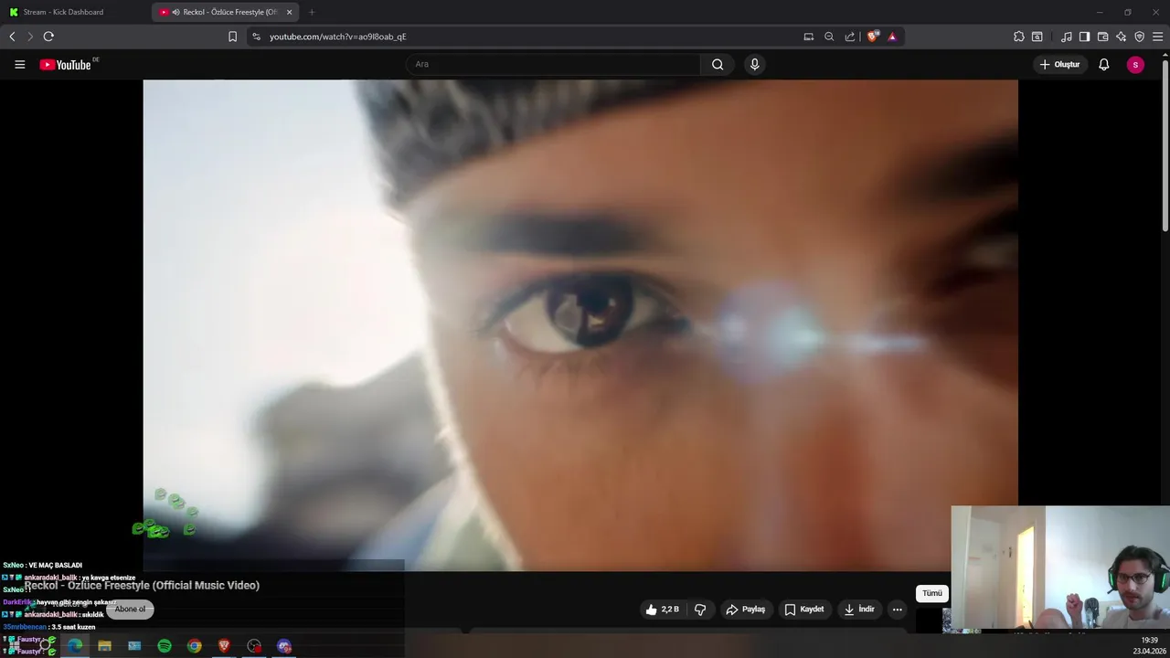Open Microsoft Edge from taskbar
1170x658 pixels.
[x=75, y=645]
